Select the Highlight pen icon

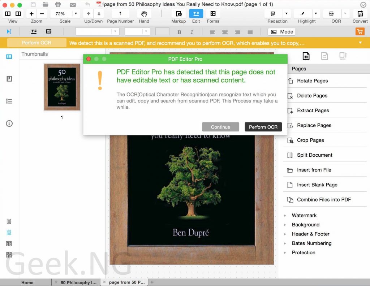(x=302, y=14)
